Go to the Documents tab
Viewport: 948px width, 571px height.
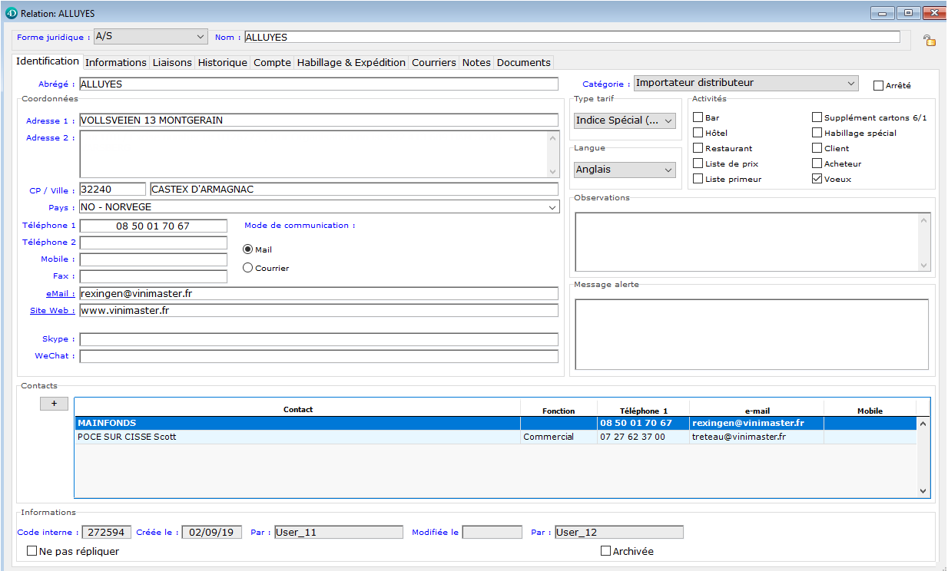tap(523, 63)
